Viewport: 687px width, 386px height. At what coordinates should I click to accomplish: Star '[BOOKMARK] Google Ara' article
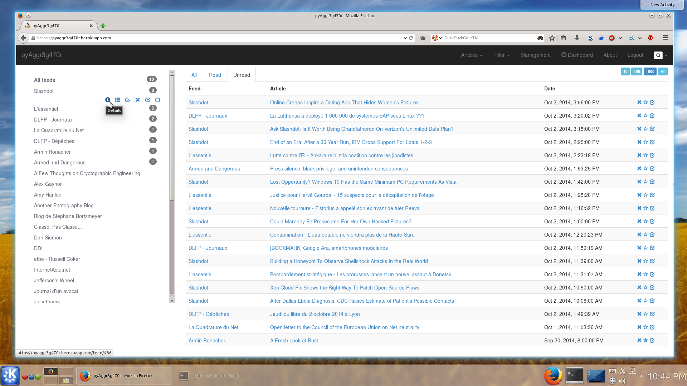click(646, 248)
